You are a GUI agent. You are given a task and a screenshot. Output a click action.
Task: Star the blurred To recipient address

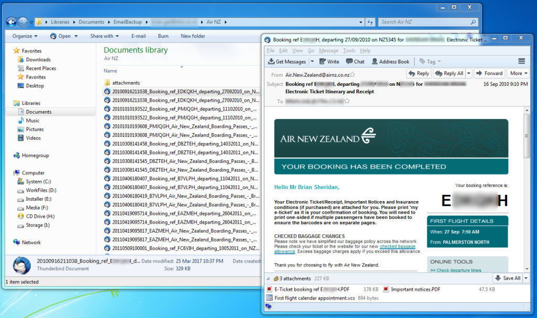point(347,101)
